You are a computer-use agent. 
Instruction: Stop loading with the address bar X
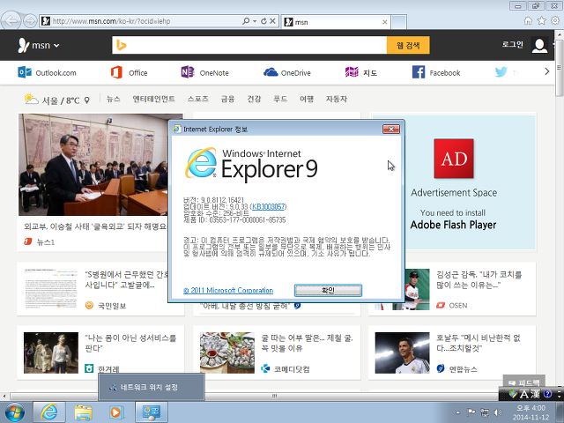(272, 21)
